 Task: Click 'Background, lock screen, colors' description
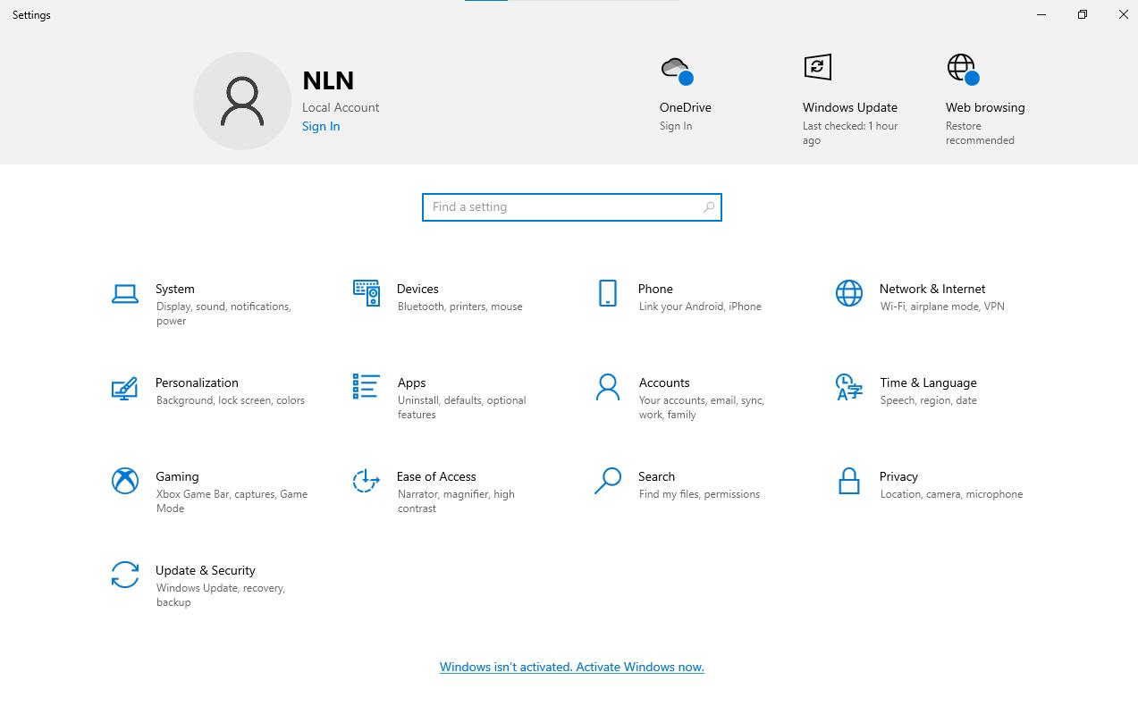(231, 400)
